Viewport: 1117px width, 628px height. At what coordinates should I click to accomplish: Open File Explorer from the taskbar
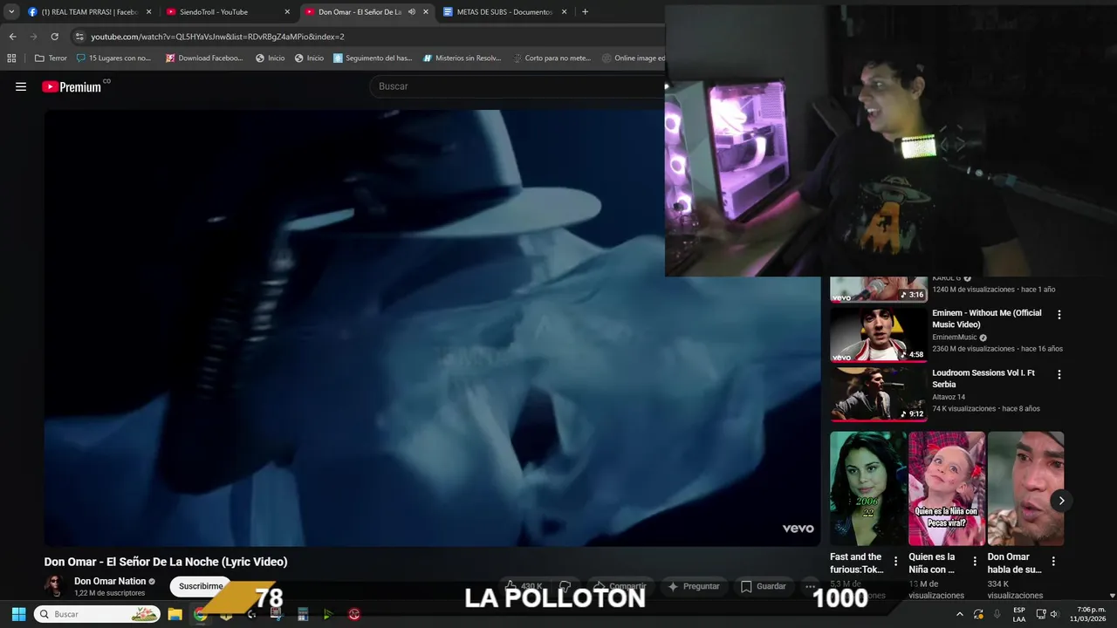175,614
